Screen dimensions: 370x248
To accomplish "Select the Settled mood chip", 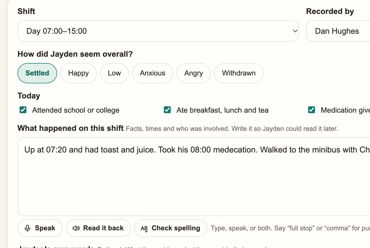I will click(37, 73).
